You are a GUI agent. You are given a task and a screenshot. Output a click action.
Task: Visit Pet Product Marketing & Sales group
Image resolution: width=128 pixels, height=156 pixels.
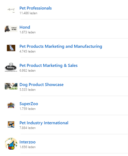click(49, 66)
